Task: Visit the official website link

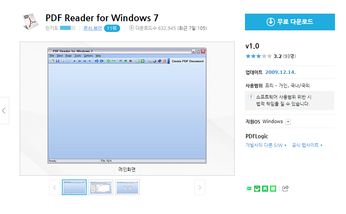Action: click(307, 145)
